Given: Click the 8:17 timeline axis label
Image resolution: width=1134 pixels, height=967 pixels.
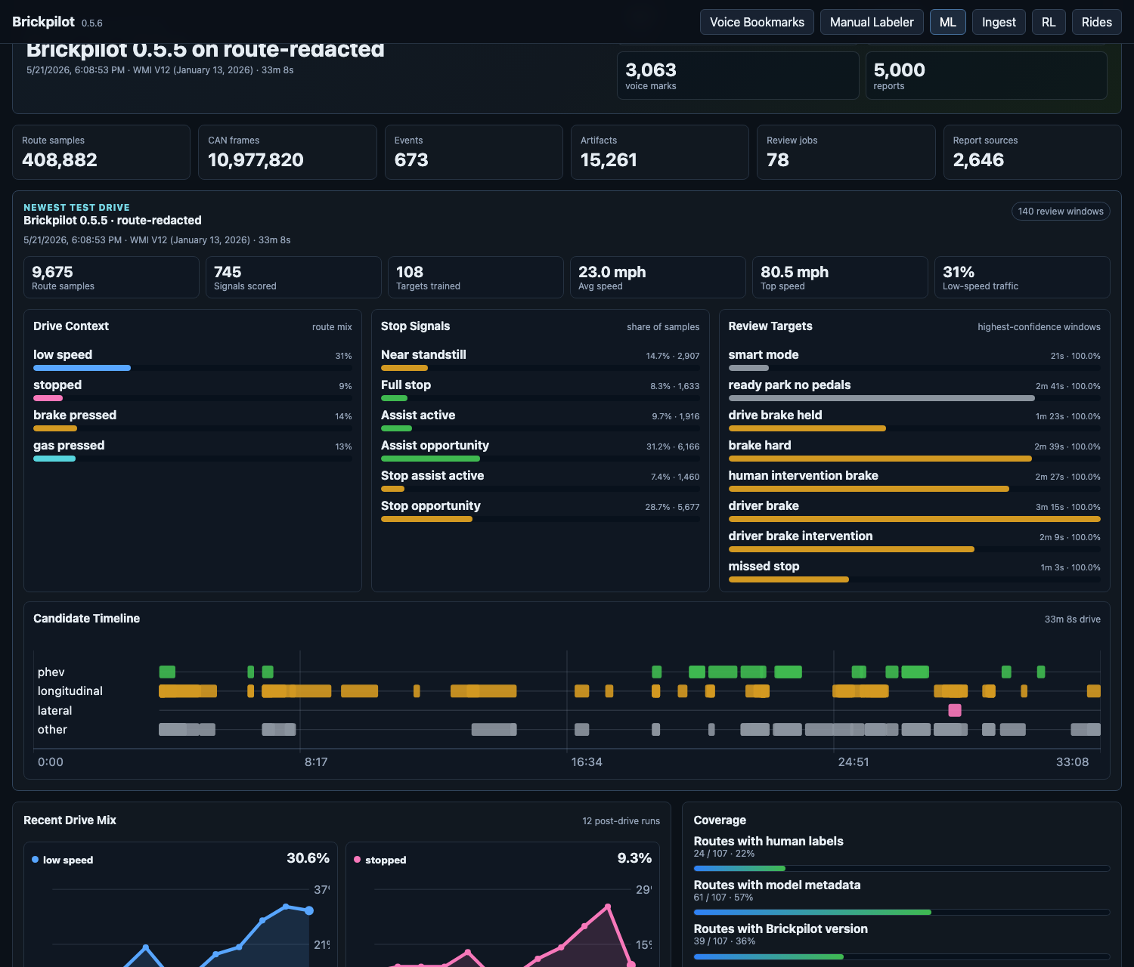Looking at the screenshot, I should pos(316,762).
